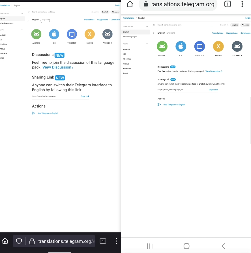Click View Discussion link in Chrome page
This screenshot has width=251, height=253.
[x=214, y=71]
